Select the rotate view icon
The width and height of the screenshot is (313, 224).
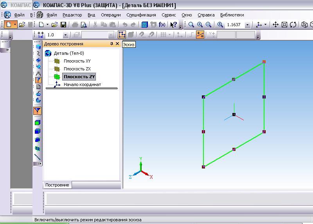click(x=293, y=25)
